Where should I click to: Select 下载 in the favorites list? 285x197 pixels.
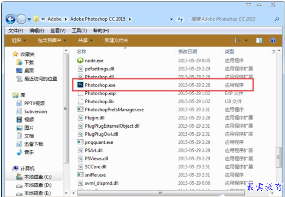pos(29,62)
